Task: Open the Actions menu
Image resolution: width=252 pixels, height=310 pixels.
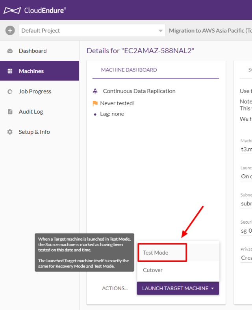Action: point(115,288)
